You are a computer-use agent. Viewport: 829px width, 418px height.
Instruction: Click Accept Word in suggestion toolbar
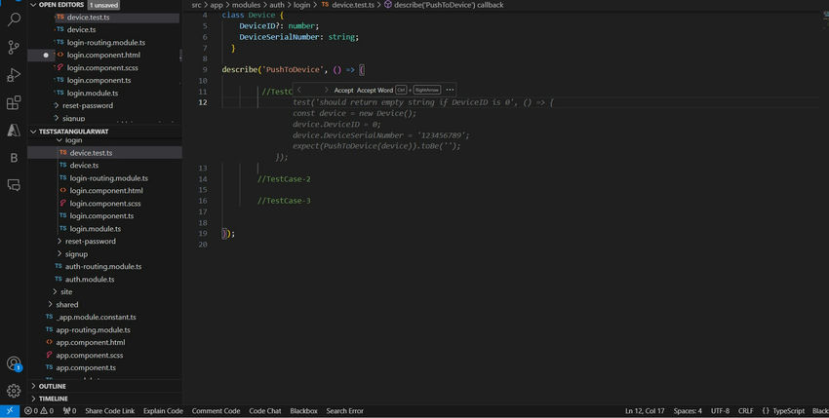[375, 90]
